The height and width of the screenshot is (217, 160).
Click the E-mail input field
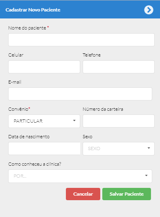[80, 94]
